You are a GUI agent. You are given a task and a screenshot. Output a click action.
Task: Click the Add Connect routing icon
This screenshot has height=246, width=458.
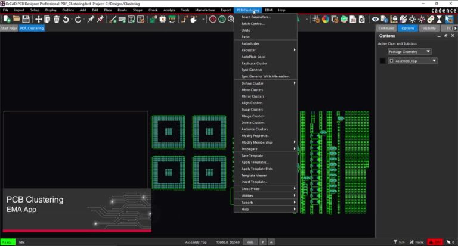coord(184,19)
